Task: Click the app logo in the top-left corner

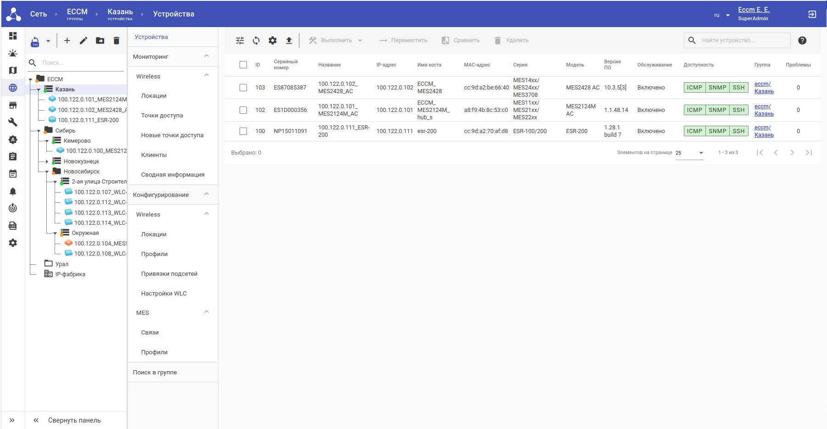Action: point(14,14)
